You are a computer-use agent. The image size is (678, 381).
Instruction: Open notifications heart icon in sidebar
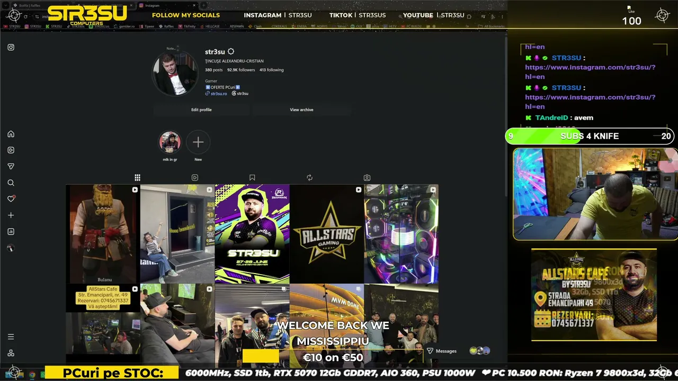tap(11, 199)
